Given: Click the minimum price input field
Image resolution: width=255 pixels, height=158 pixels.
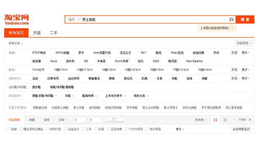Looking at the screenshot, I should (80, 120).
